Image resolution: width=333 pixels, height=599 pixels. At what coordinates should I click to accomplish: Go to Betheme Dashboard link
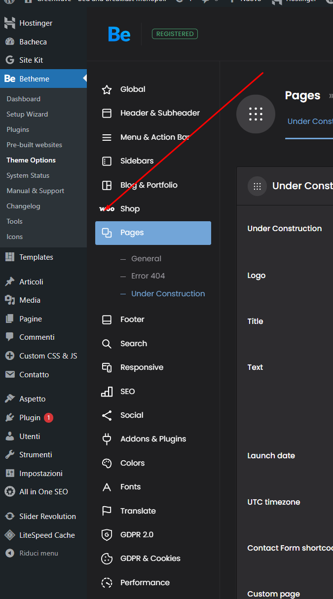coord(23,99)
